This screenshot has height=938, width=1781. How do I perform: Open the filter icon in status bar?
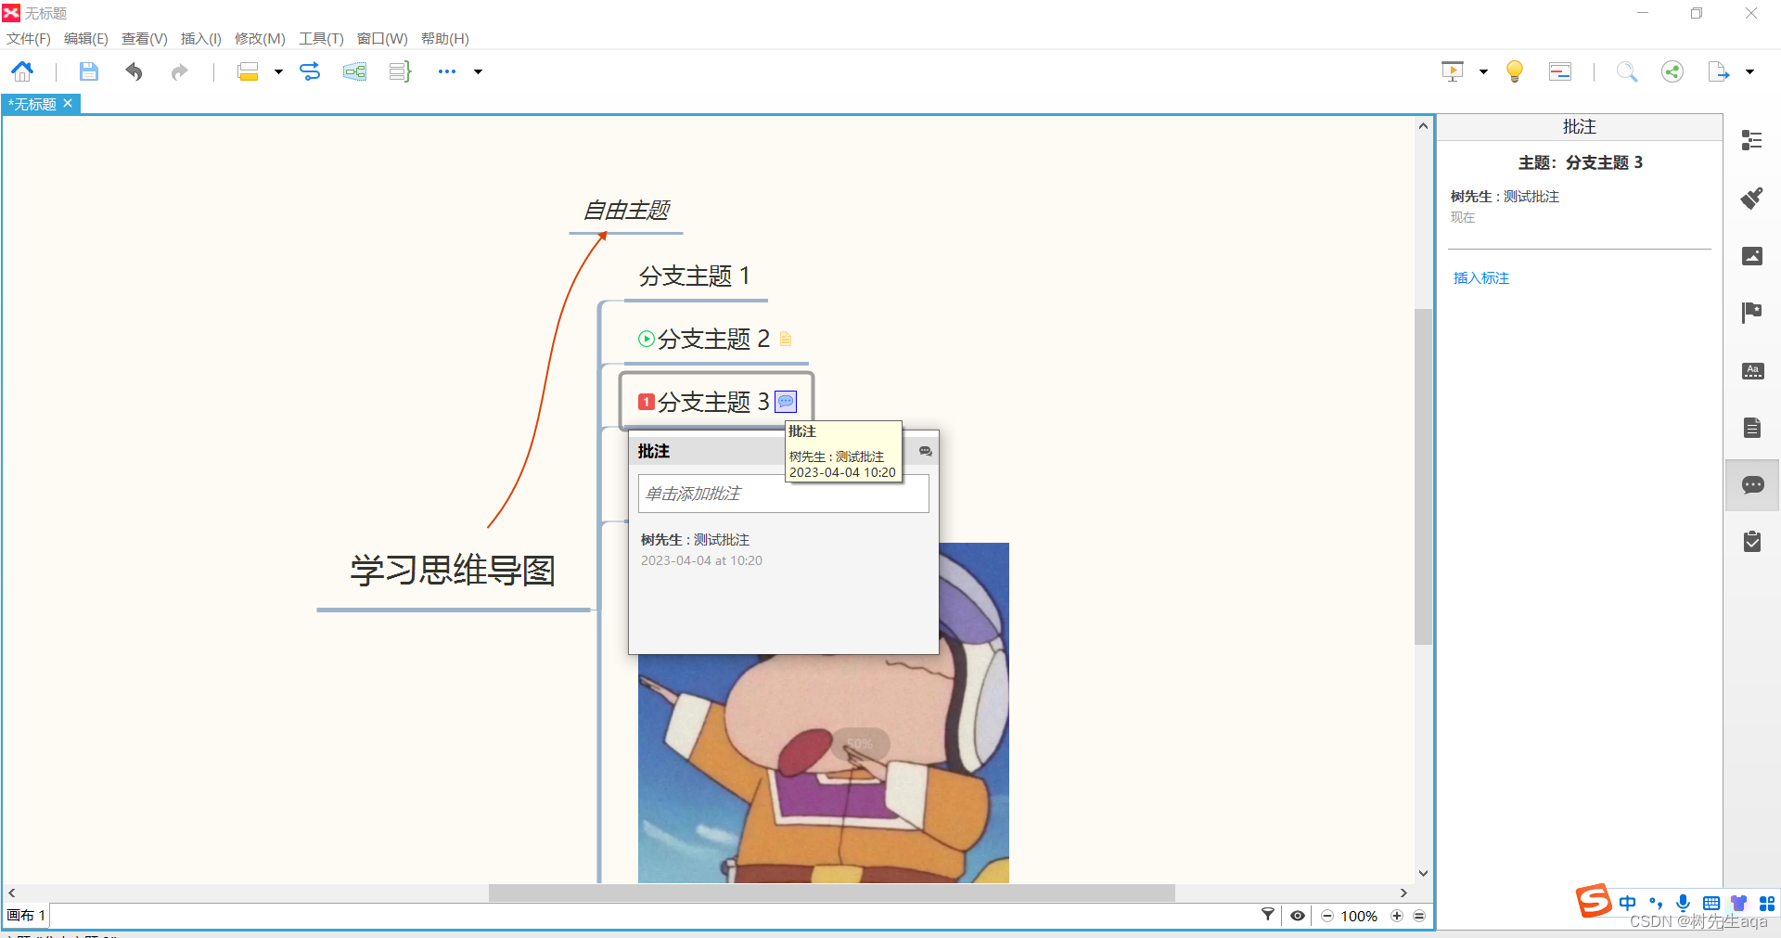click(1267, 916)
